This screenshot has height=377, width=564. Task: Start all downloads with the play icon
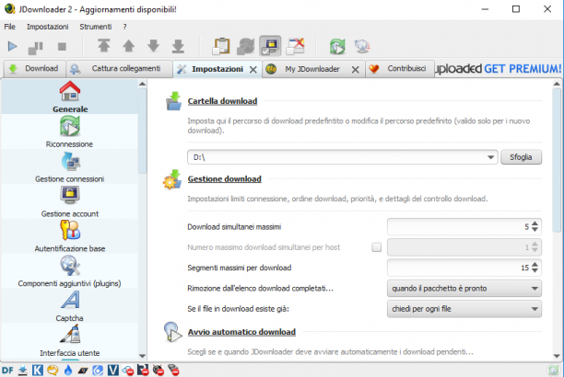(x=12, y=46)
